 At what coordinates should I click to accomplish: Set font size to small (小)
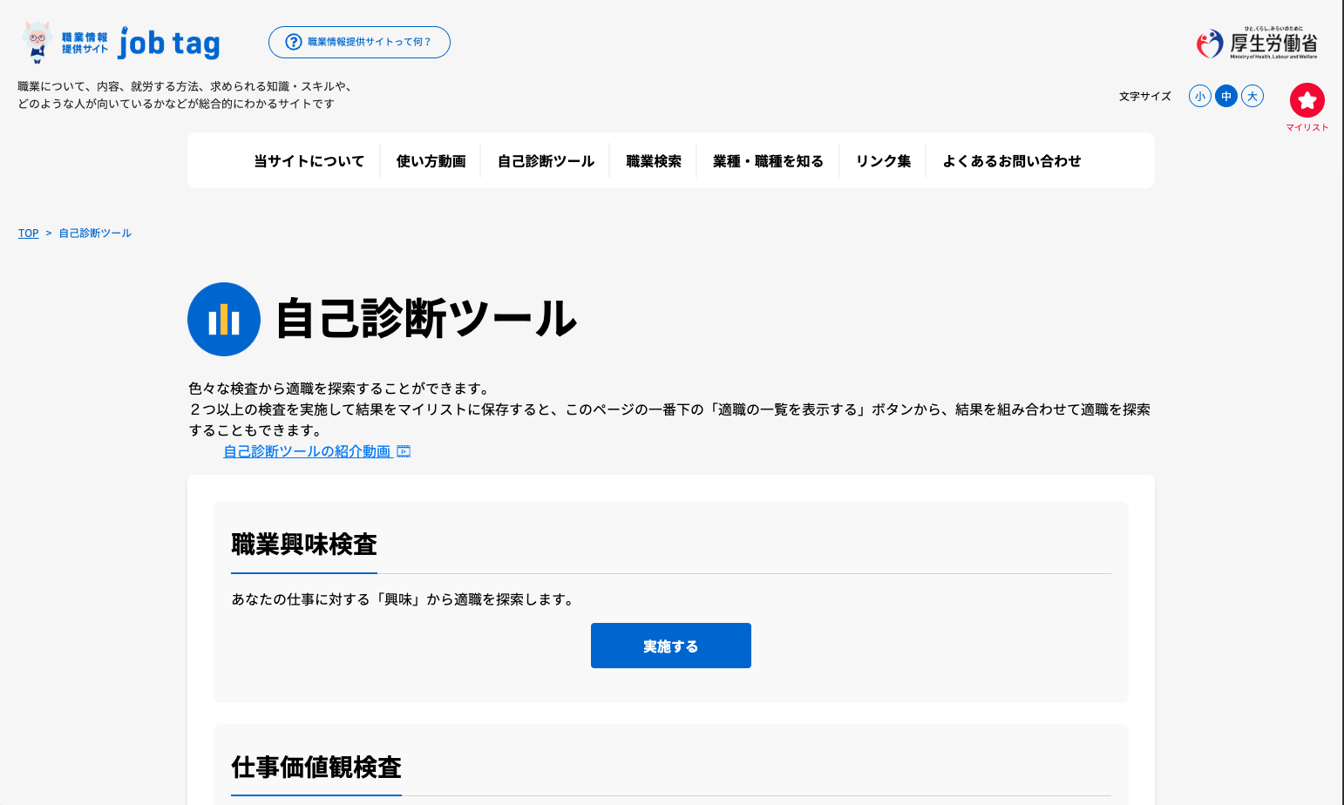coord(1200,97)
